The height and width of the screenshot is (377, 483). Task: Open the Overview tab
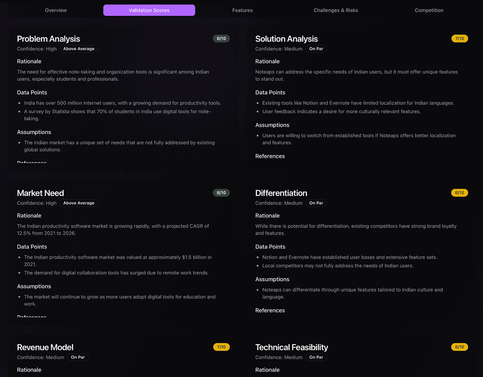click(x=56, y=10)
